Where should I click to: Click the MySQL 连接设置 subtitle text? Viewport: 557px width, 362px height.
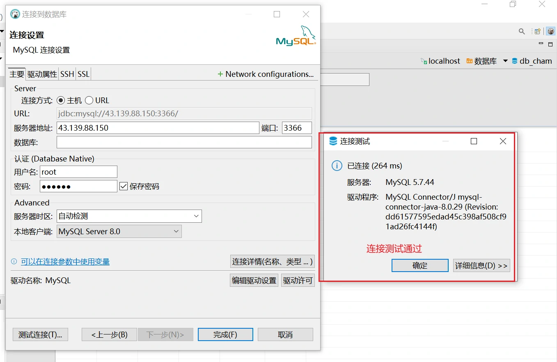[41, 50]
